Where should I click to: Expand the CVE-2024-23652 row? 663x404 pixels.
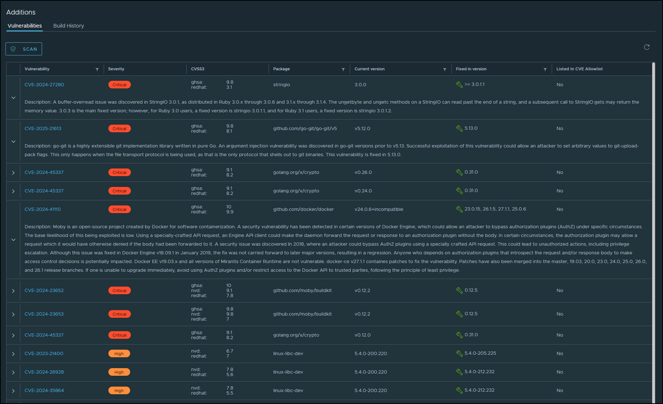point(13,291)
